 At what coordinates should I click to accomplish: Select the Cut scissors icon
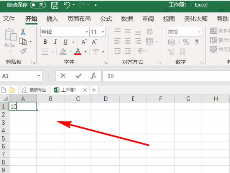click(23, 32)
